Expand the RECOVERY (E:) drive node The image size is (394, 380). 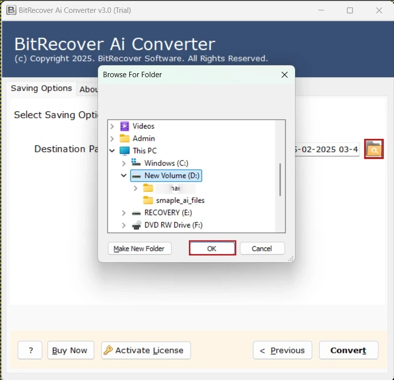pos(124,213)
